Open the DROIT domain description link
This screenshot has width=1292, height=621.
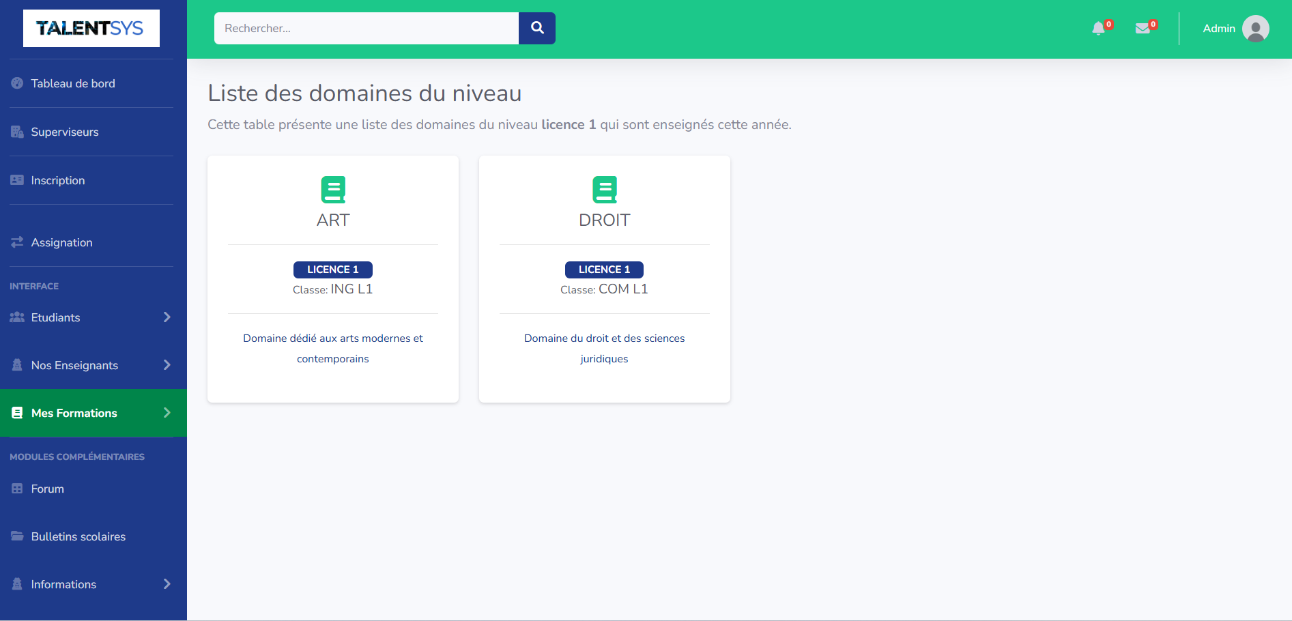click(x=604, y=348)
